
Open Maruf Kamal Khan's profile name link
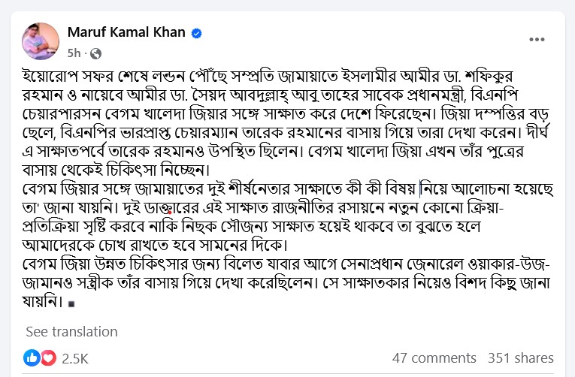[128, 34]
